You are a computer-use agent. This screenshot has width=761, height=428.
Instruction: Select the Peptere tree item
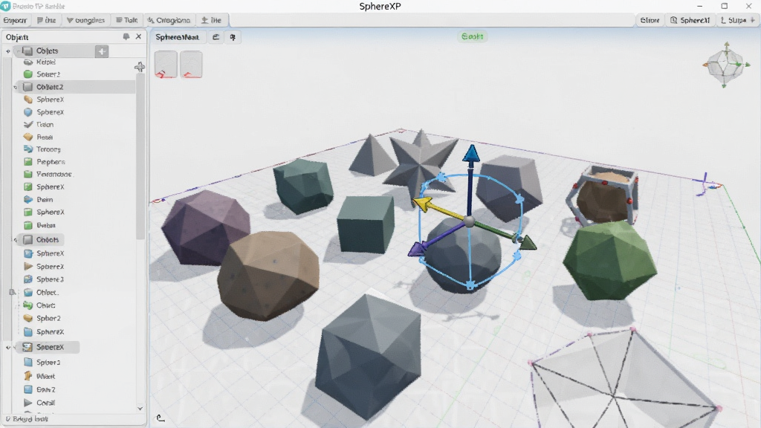point(51,162)
